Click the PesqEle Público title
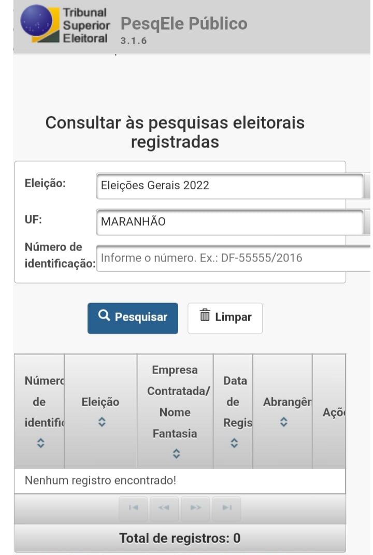 [184, 23]
